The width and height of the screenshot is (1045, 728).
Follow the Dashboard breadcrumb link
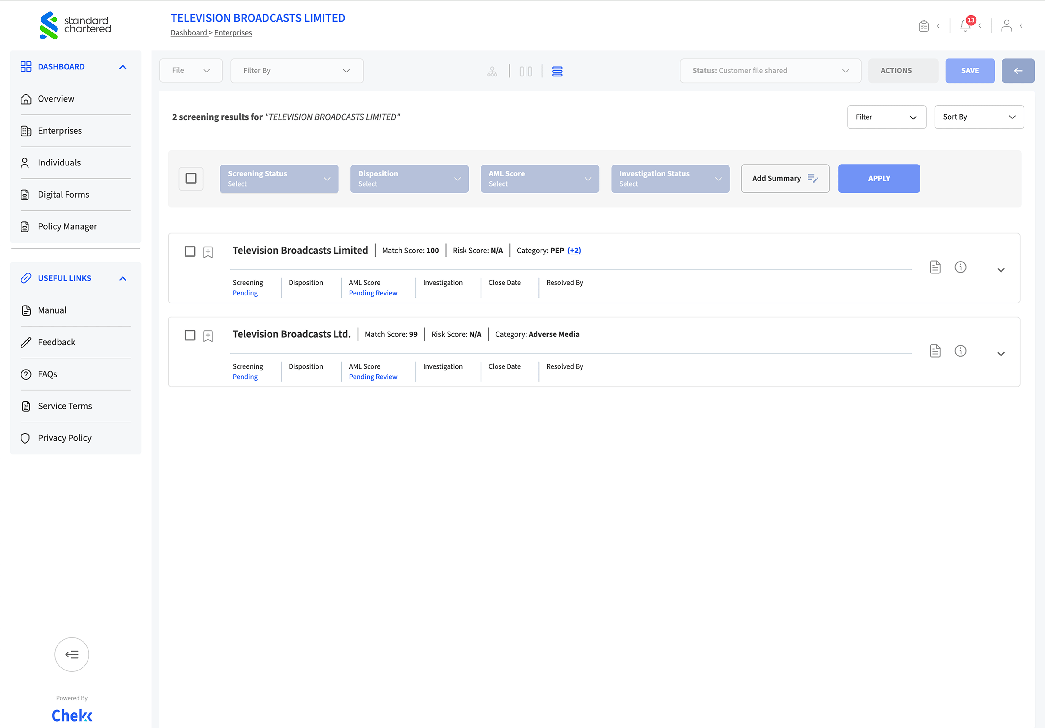pos(189,33)
